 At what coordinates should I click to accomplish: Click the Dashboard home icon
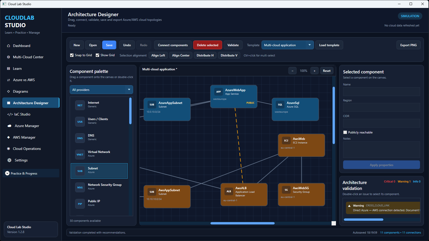click(x=8, y=46)
